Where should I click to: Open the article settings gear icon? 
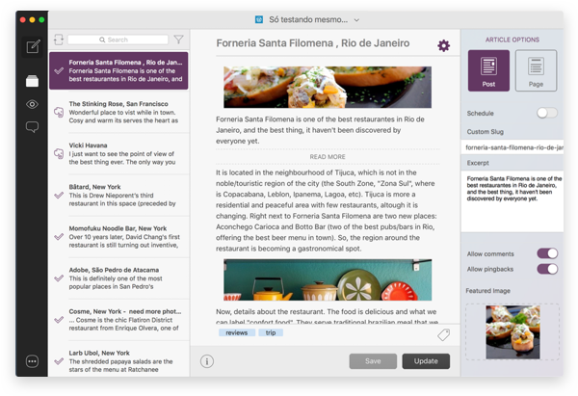443,45
